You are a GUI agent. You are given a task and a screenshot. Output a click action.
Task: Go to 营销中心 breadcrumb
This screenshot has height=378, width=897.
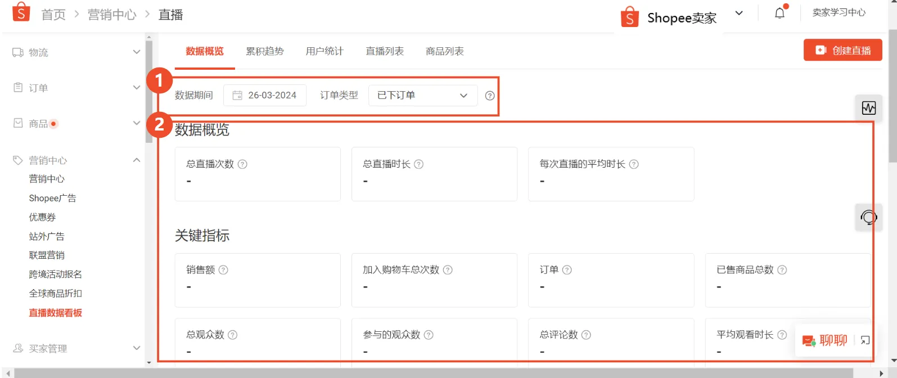pos(112,15)
